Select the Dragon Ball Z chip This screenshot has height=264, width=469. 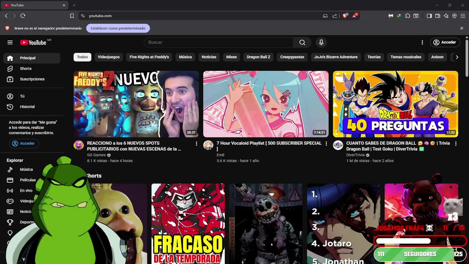258,57
